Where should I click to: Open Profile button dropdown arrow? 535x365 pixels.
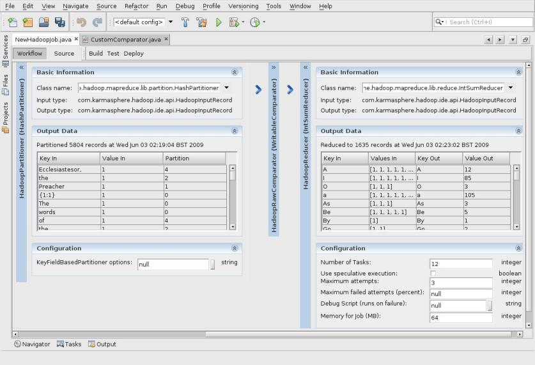(x=264, y=22)
